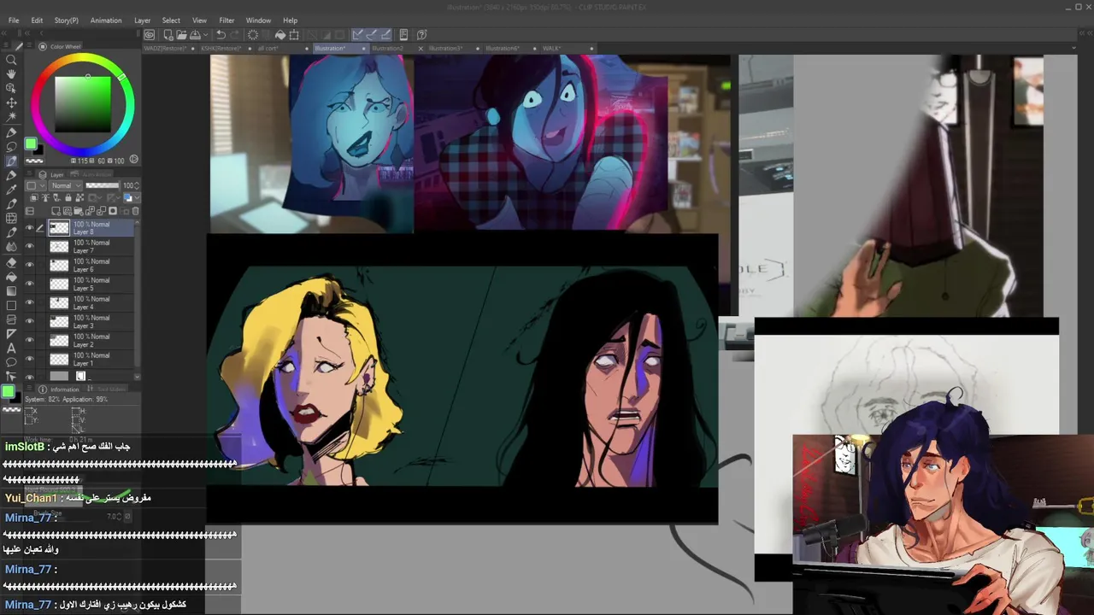This screenshot has height=615, width=1094.
Task: Click the Save icon in command bar
Action: [195, 35]
